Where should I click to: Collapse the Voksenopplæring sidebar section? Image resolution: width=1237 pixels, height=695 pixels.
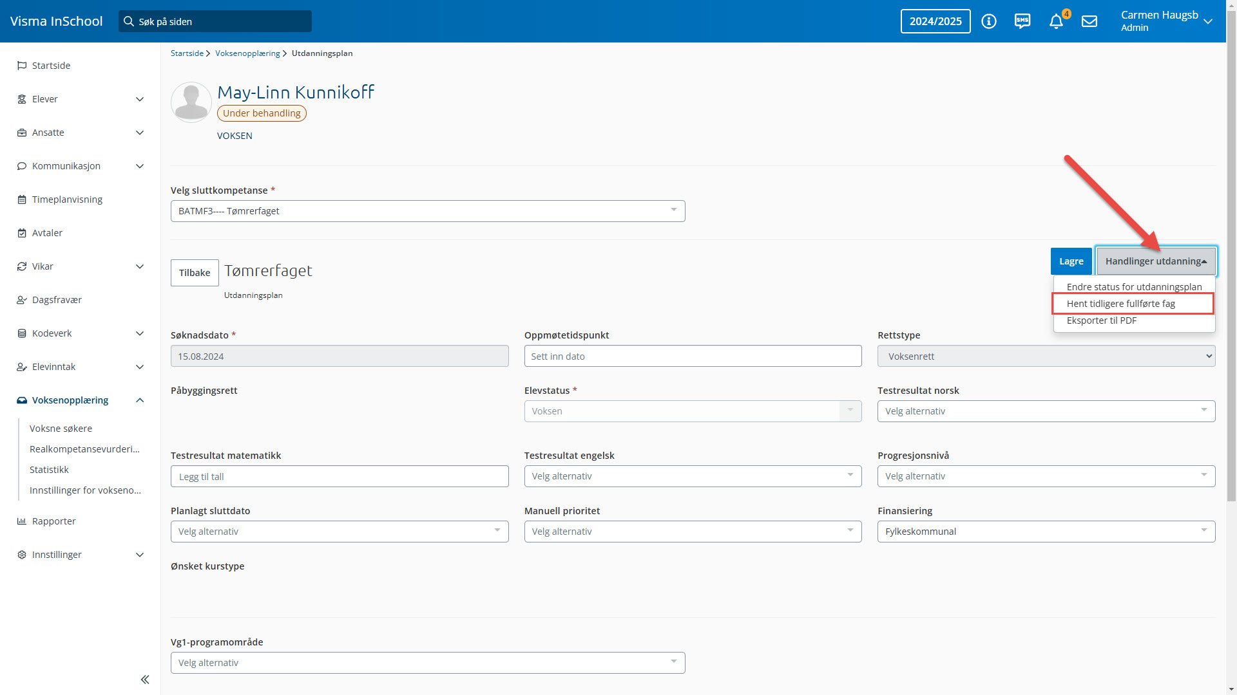tap(140, 400)
